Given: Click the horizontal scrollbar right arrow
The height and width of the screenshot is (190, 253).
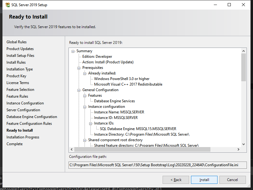Looking at the screenshot, I should tap(238, 150).
